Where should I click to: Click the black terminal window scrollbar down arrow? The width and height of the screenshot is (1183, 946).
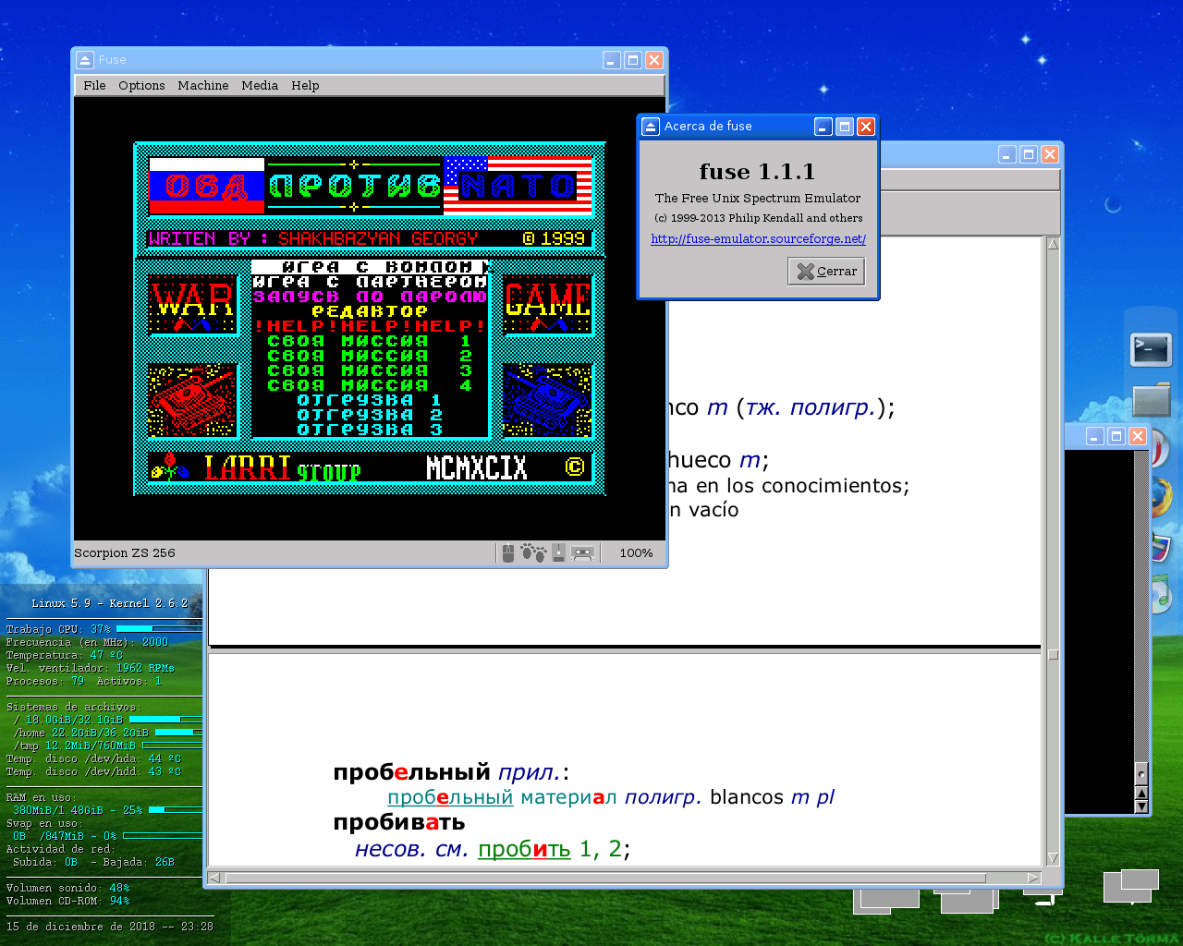click(1141, 807)
